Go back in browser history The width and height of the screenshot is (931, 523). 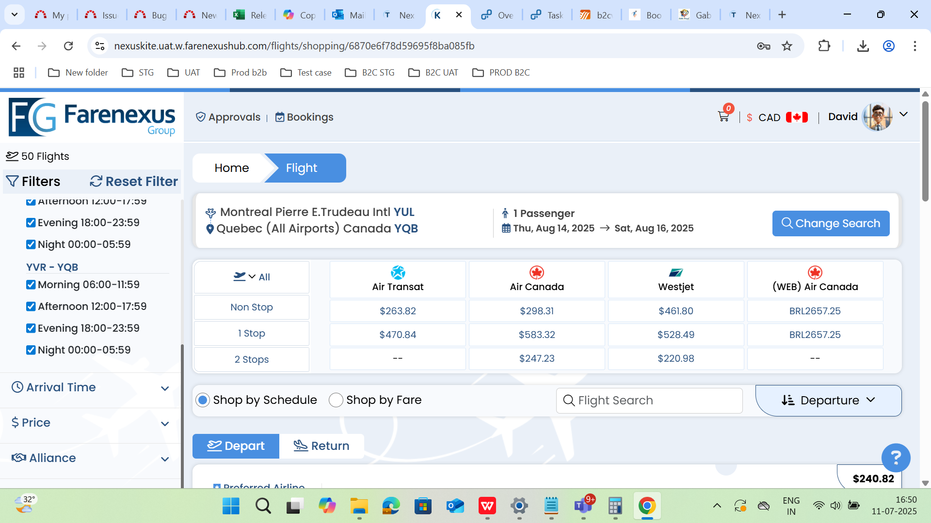[16, 46]
